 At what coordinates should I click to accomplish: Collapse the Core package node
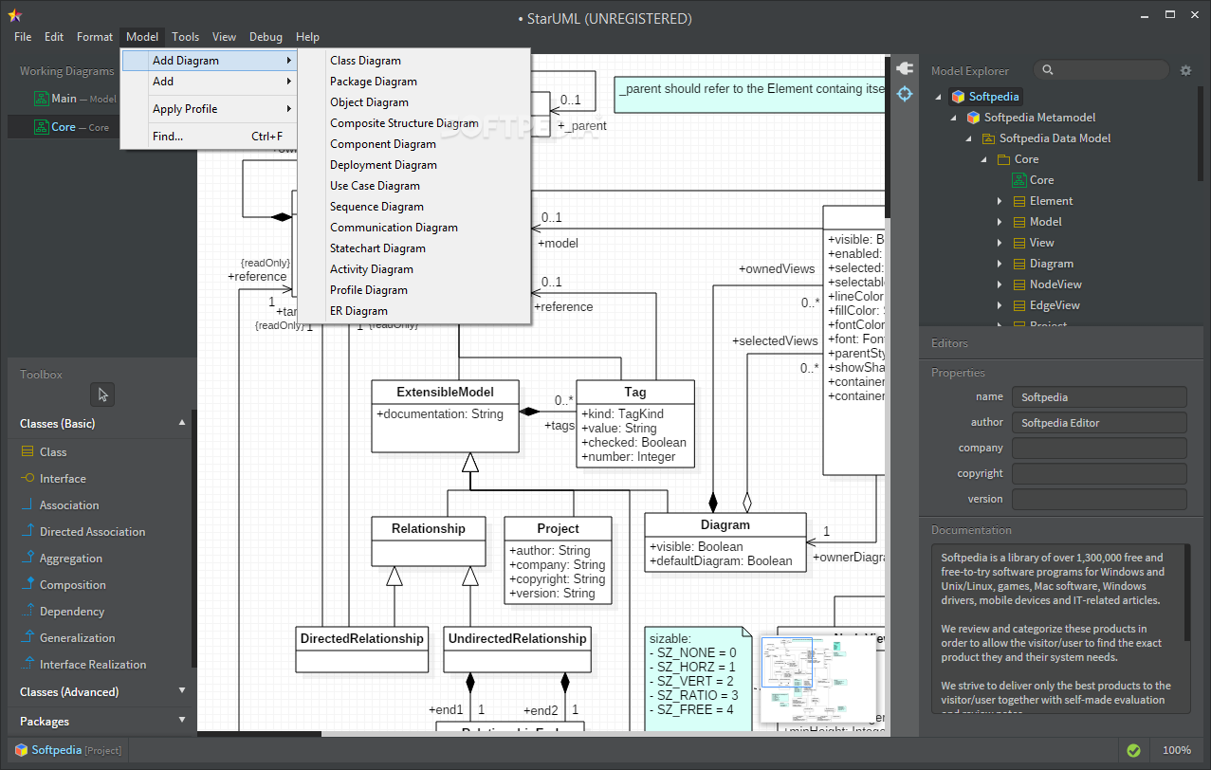pyautogui.click(x=984, y=159)
